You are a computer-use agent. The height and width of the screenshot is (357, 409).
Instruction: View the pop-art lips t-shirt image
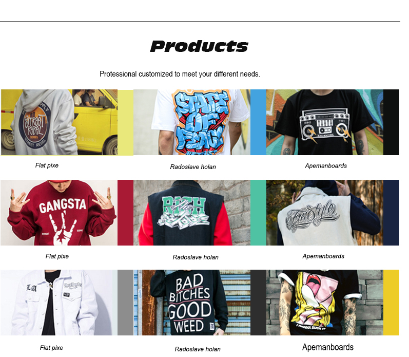tap(325, 303)
